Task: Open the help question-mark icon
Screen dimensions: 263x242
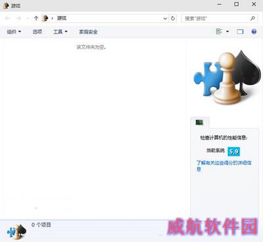Action: 254,32
